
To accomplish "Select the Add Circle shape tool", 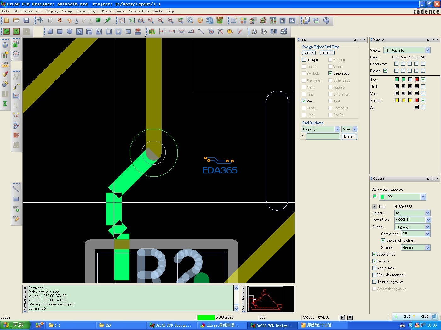I will (70, 31).
